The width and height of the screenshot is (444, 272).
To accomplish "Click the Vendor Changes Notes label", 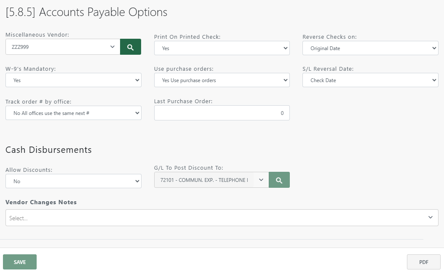I will coord(40,202).
